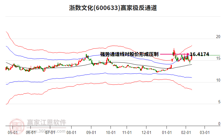
Task: Click the annotation 强势通道线对股价形成压制
Action: (129, 54)
